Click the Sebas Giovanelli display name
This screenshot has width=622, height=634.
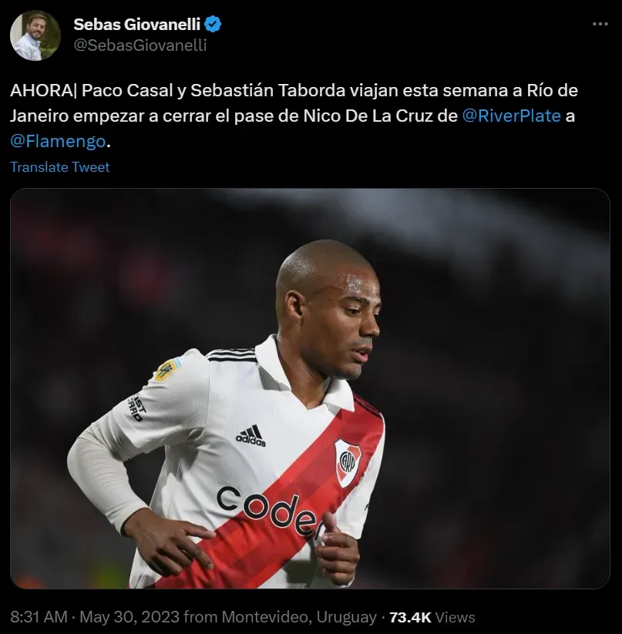[x=136, y=25]
